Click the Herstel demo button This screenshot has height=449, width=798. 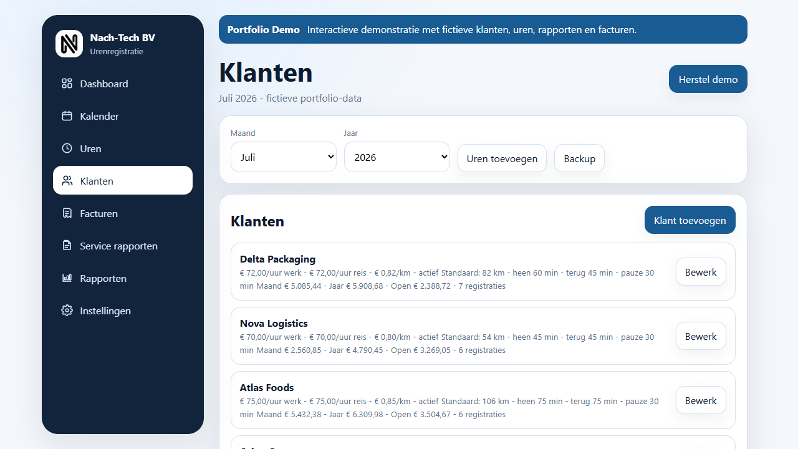point(708,79)
